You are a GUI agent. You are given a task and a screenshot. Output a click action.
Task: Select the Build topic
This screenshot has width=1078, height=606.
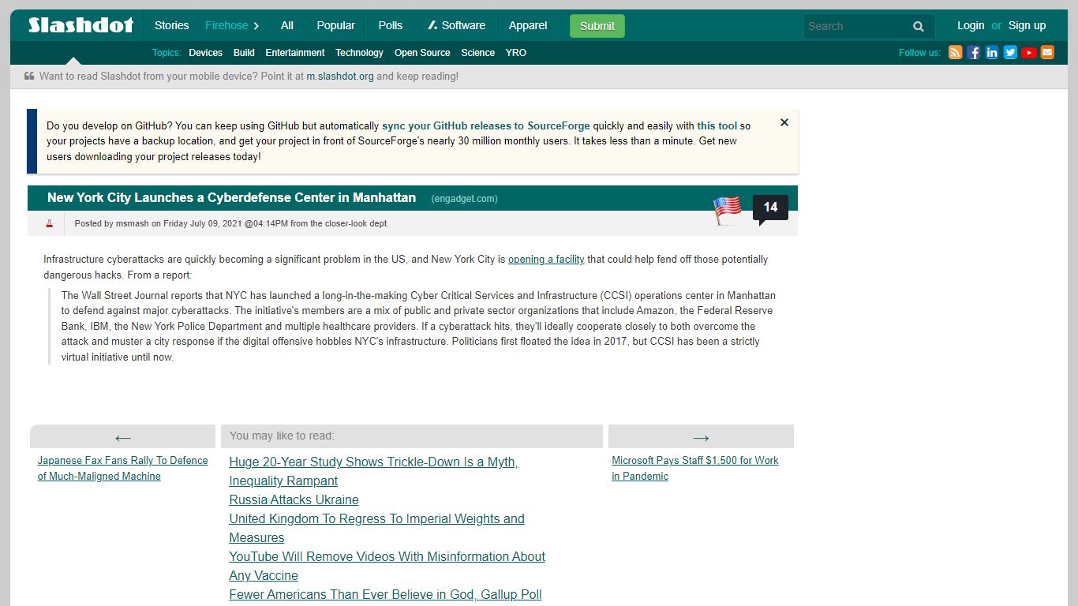[244, 53]
